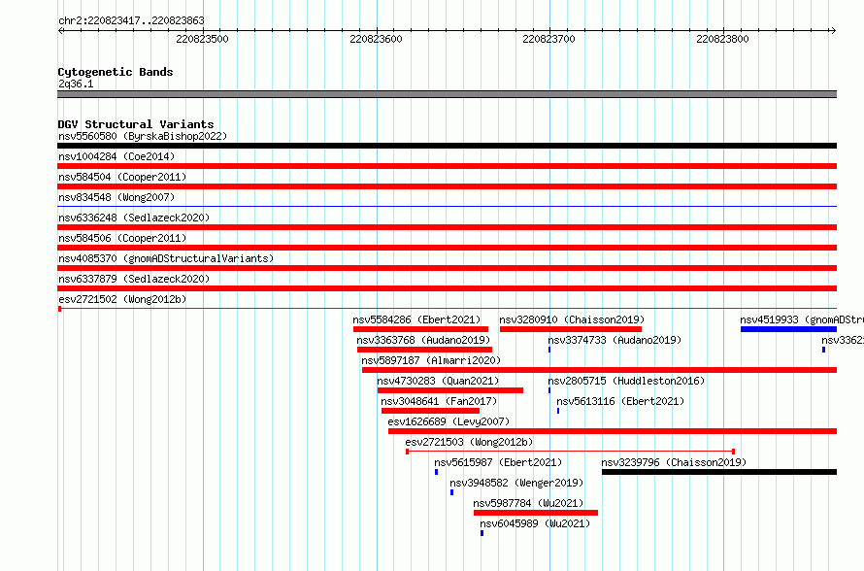This screenshot has height=571, width=864.
Task: Open variant nsv3374733 (Audano2019)
Action: click(x=615, y=340)
